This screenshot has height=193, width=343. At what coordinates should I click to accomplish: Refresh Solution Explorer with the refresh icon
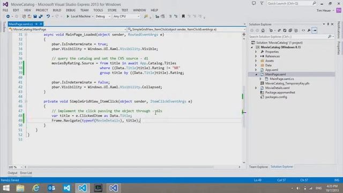(285, 31)
